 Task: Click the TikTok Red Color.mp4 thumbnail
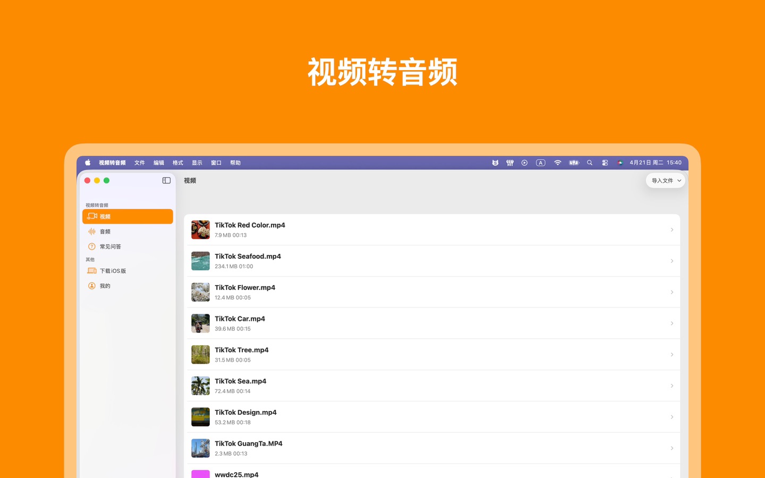click(200, 230)
